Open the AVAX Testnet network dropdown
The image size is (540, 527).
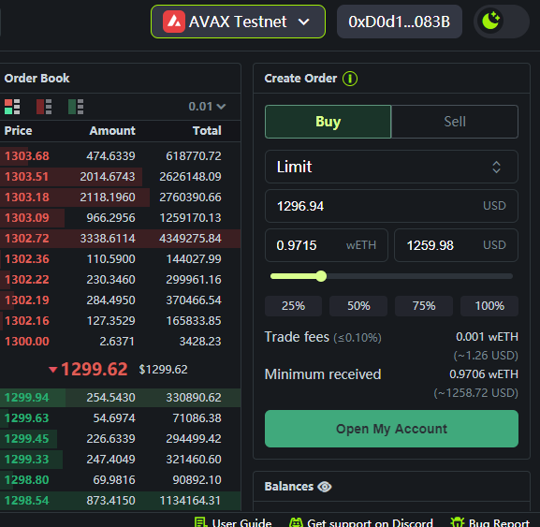[238, 22]
